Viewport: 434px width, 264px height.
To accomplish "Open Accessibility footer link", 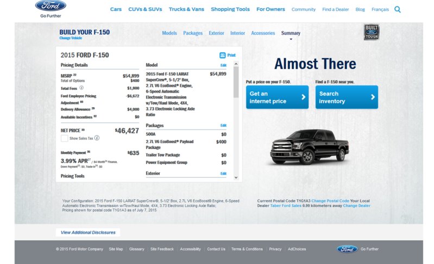I will click(190, 249).
